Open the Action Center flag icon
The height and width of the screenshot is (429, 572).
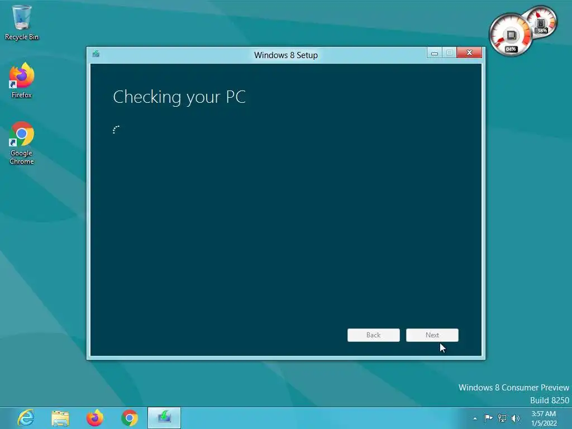point(488,418)
